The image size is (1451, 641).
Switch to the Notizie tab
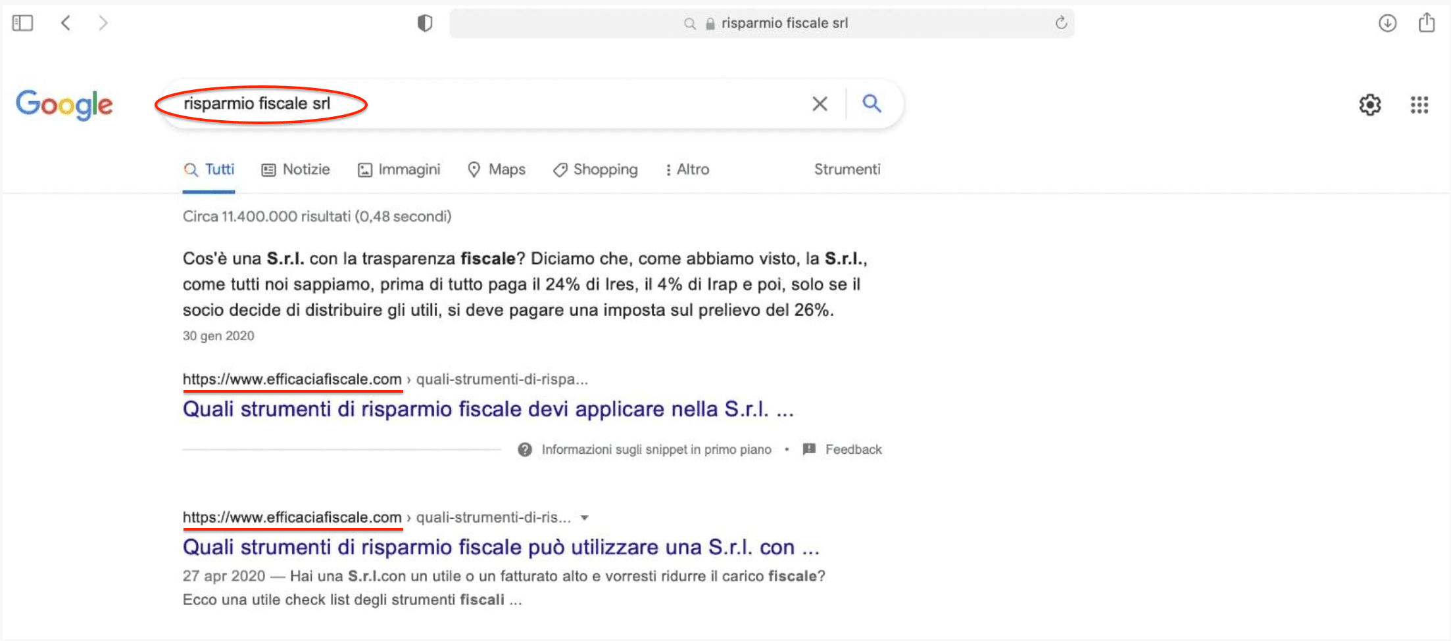point(296,169)
